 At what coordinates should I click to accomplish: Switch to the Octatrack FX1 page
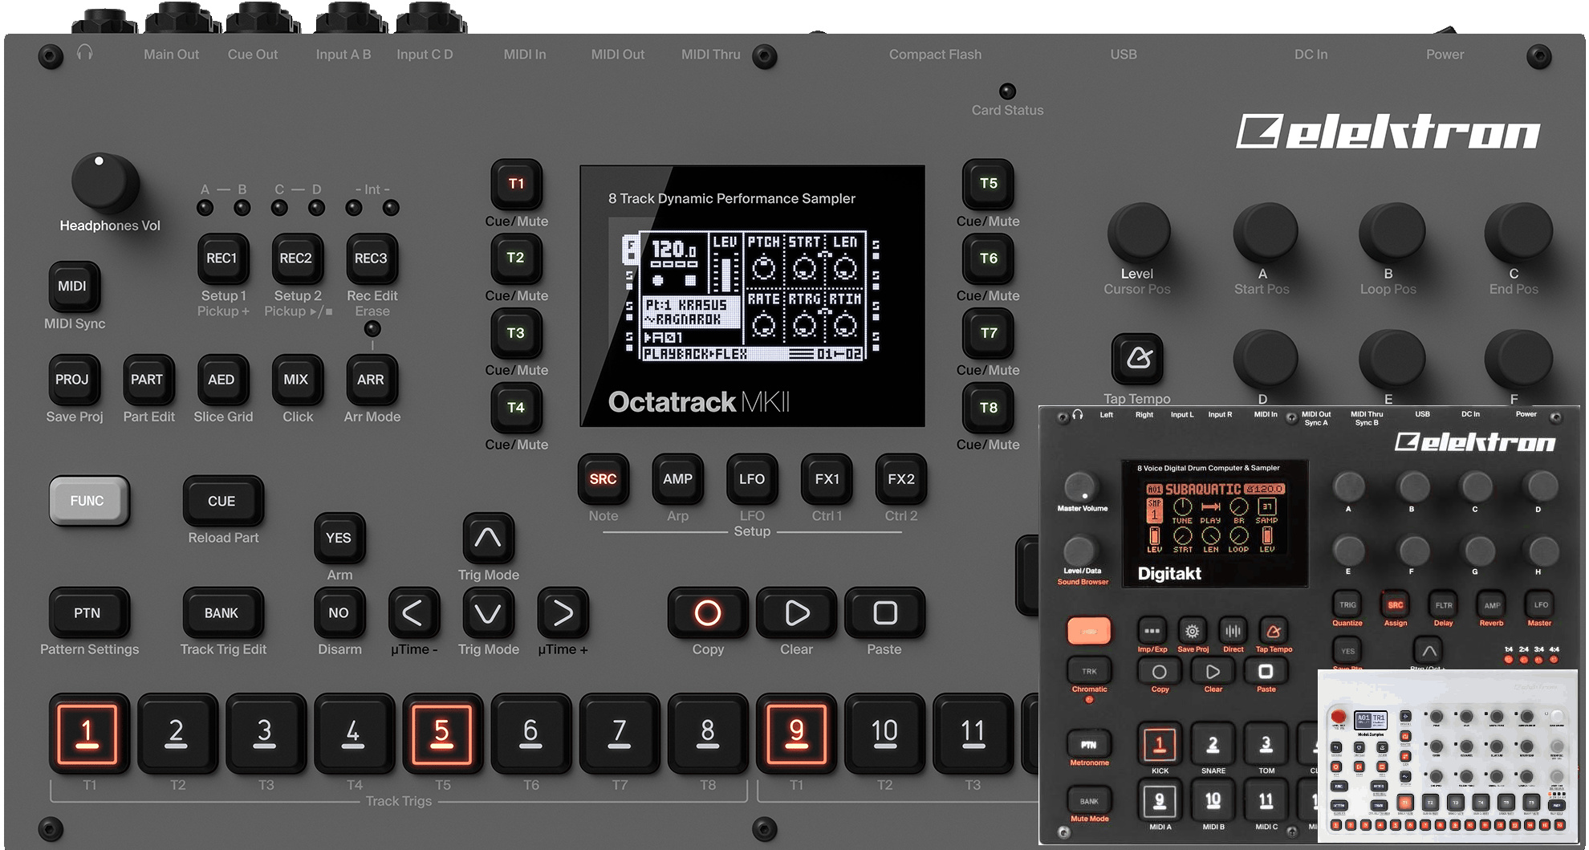click(x=827, y=479)
